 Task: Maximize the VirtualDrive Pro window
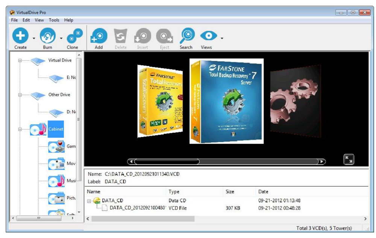coord(353,12)
